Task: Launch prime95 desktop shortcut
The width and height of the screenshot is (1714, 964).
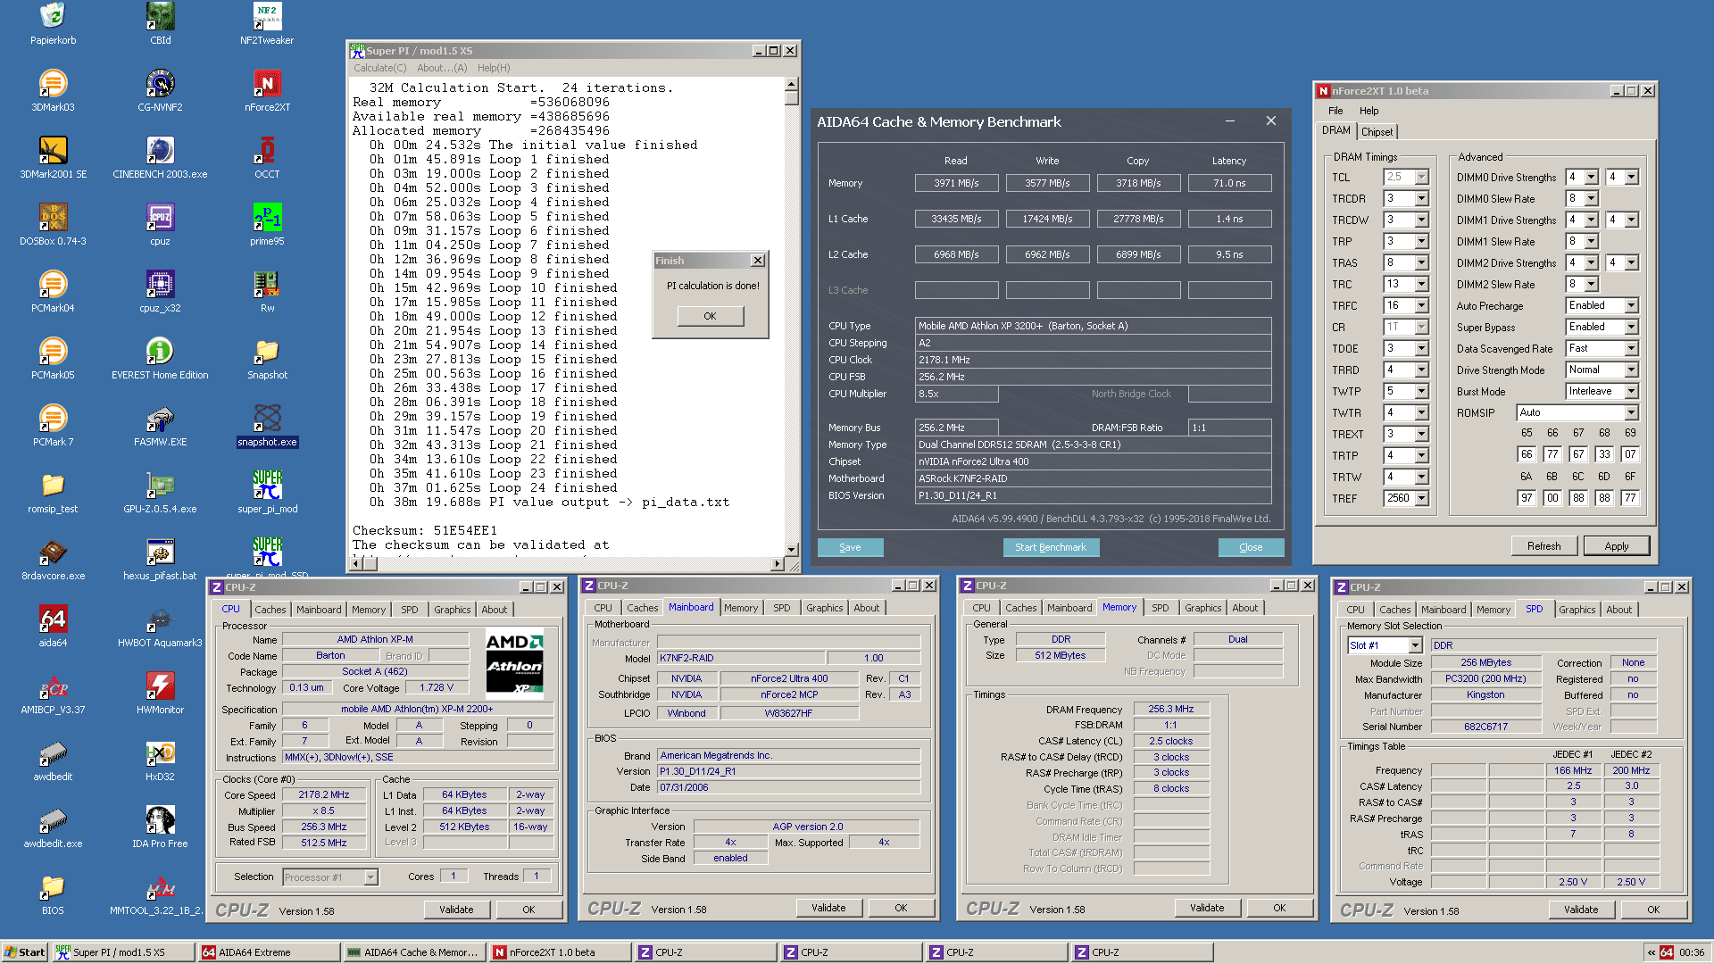Action: point(267,225)
